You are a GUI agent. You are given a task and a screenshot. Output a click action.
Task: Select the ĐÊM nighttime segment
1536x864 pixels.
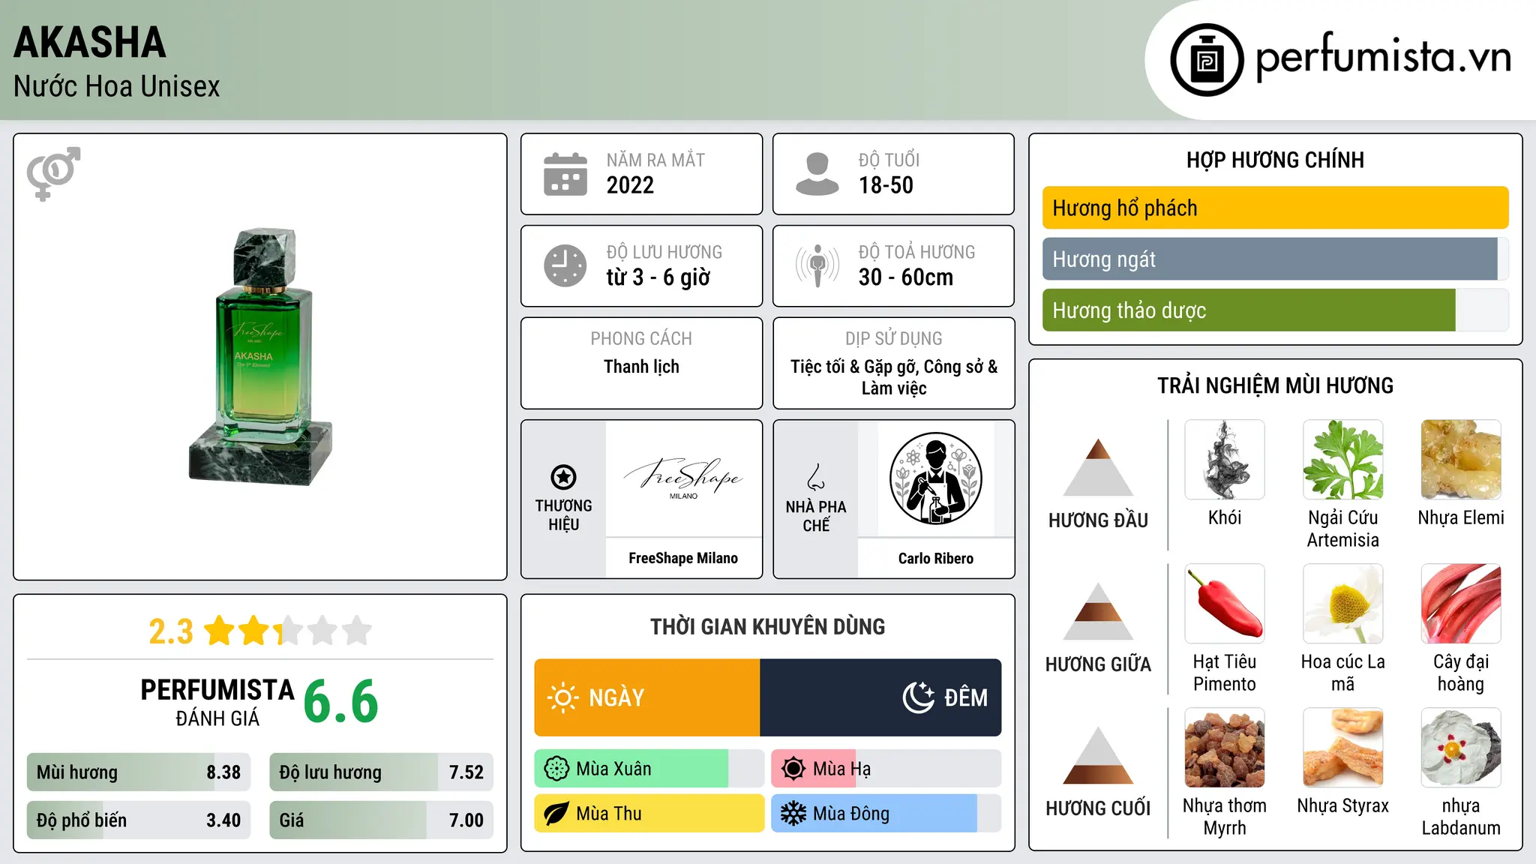coord(880,697)
